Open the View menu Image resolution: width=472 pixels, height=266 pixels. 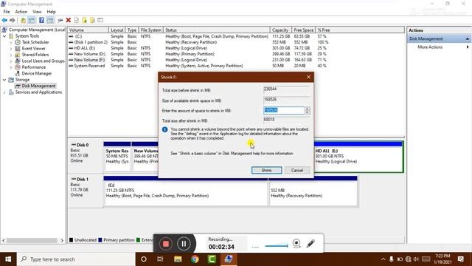(x=37, y=12)
